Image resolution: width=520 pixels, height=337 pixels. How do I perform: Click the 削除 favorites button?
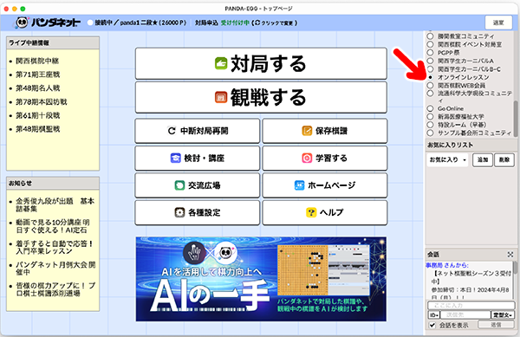click(504, 160)
